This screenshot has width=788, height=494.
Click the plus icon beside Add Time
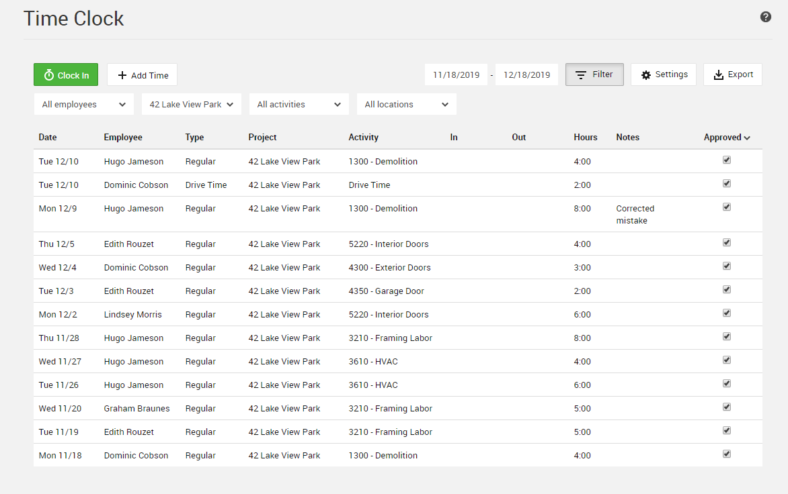pos(122,75)
